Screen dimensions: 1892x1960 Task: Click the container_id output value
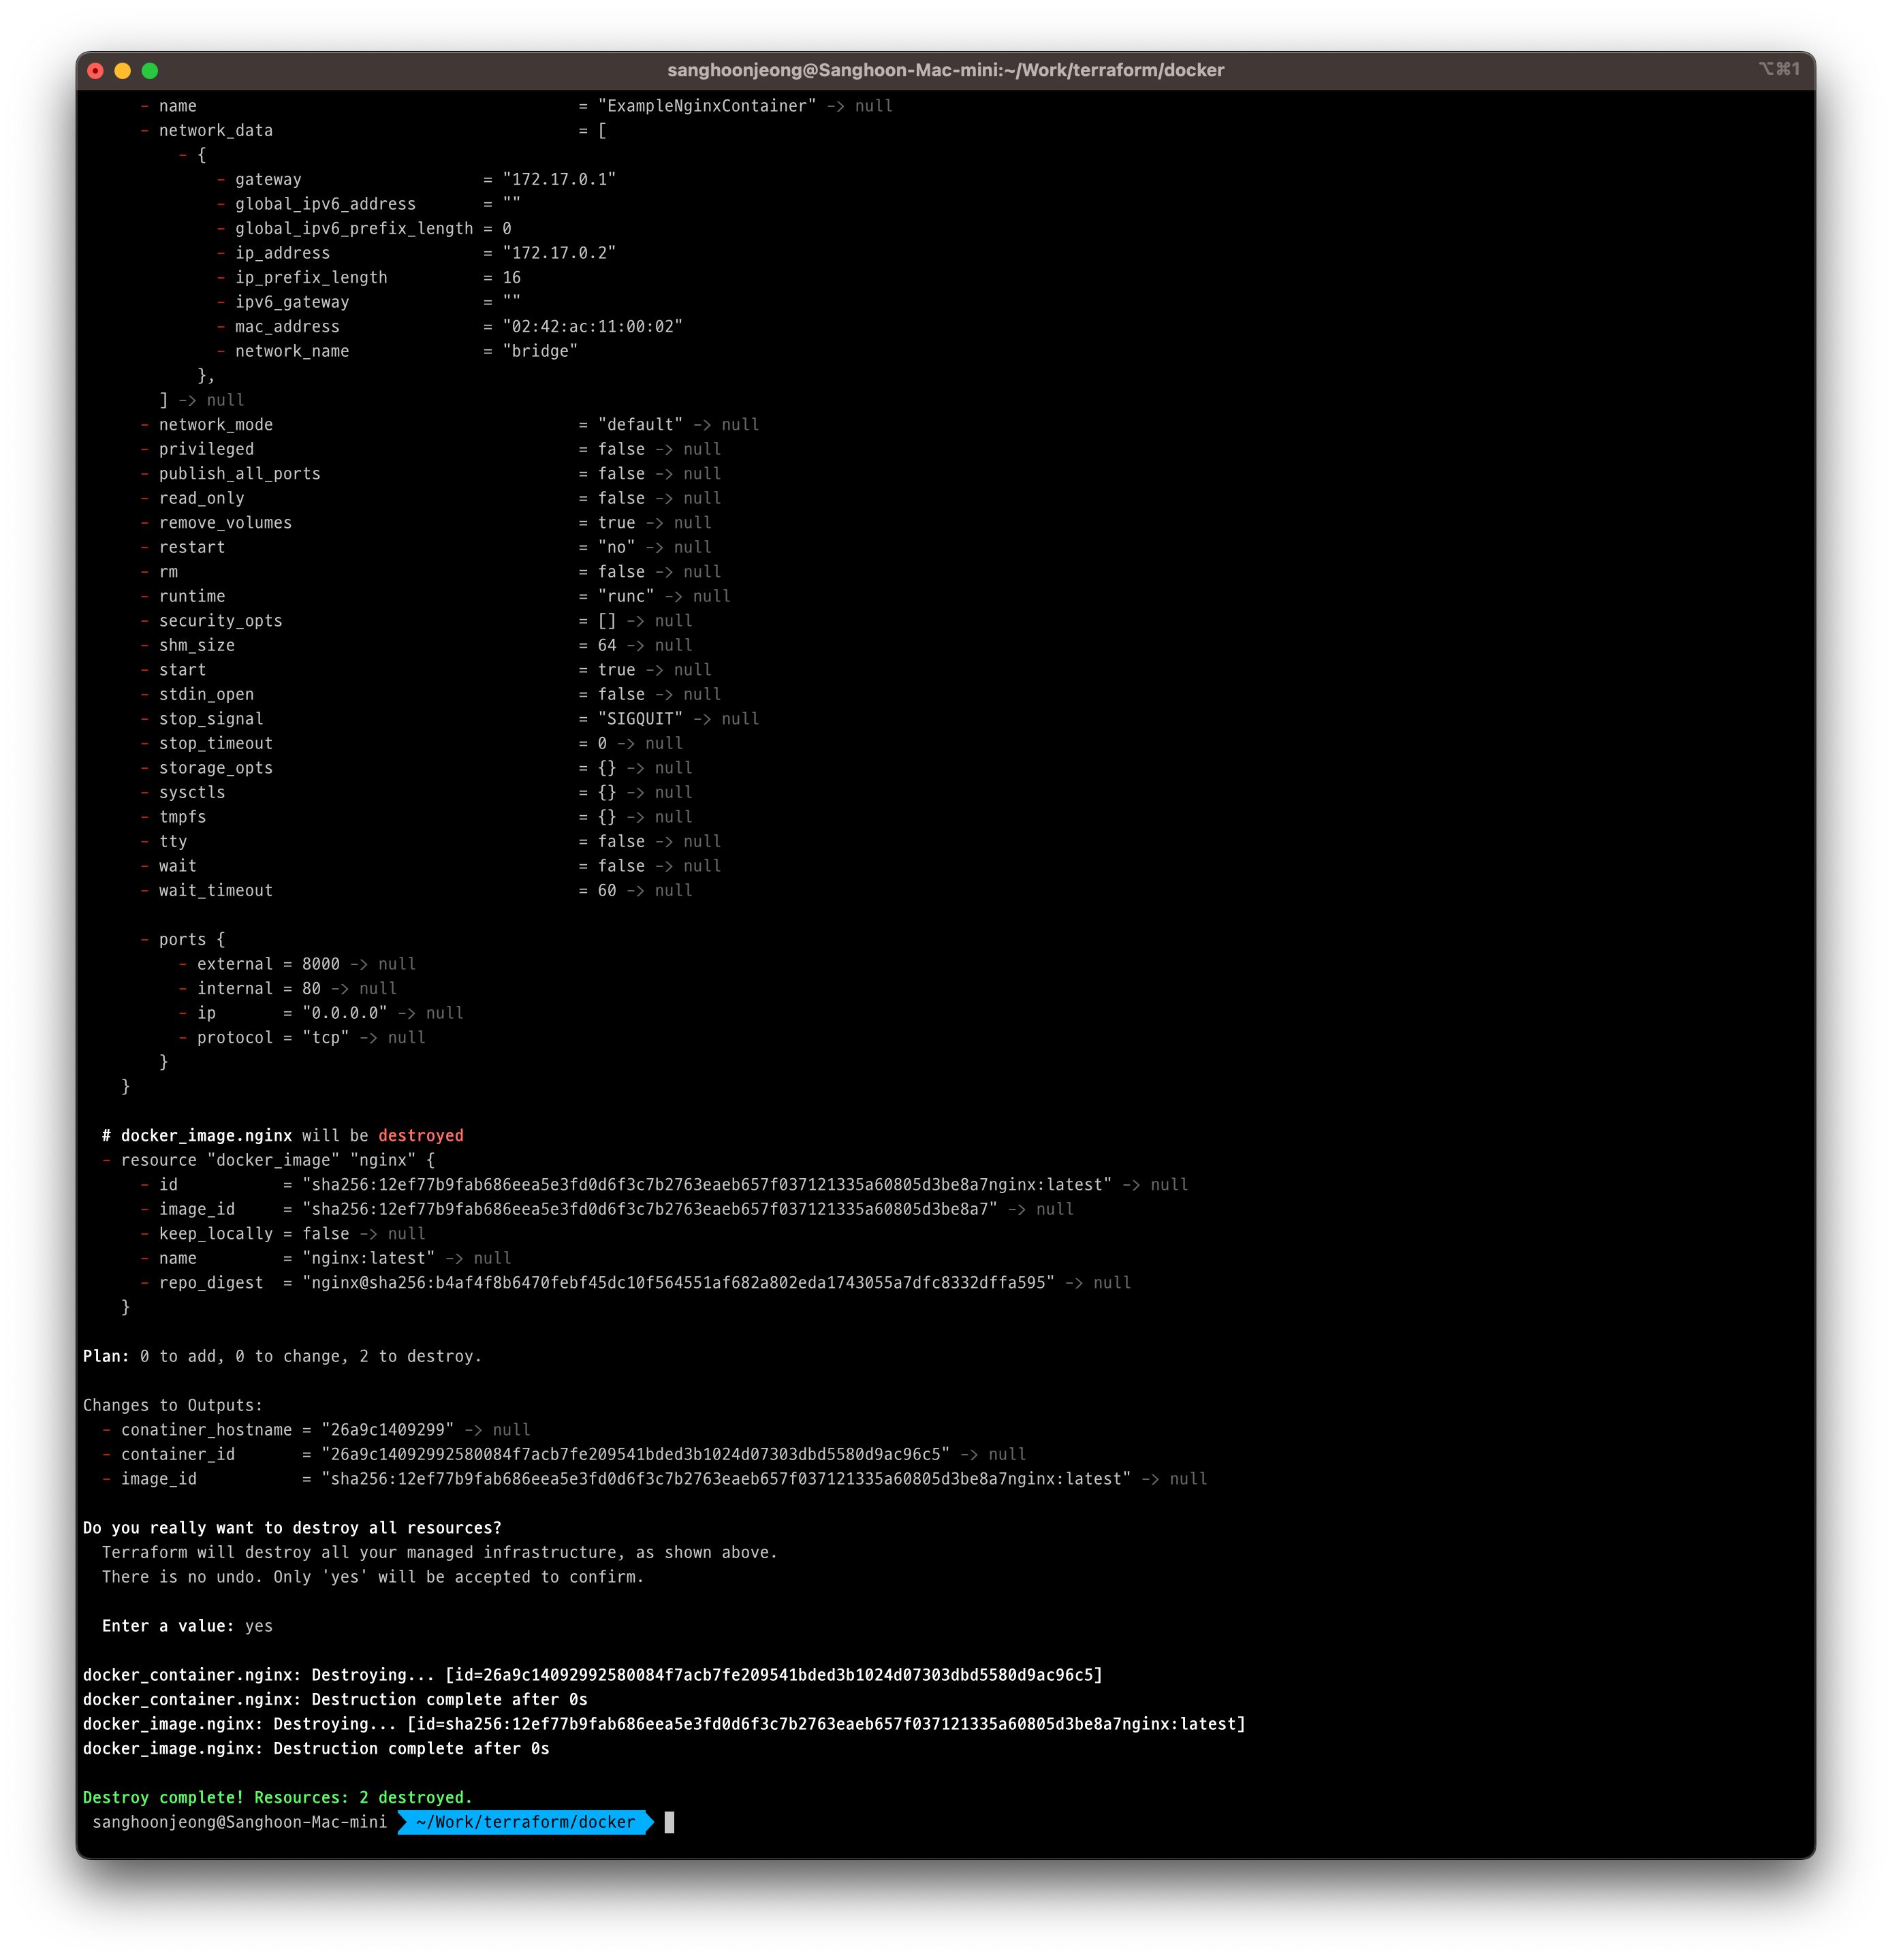click(635, 1454)
